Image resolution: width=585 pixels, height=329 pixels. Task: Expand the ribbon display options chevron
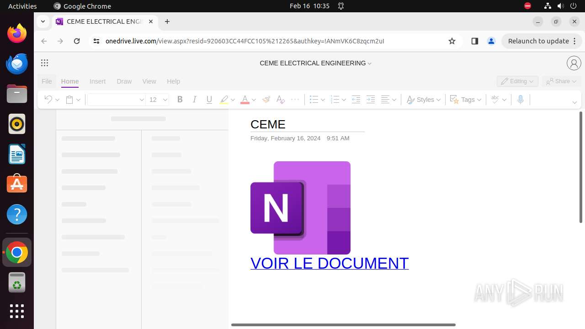point(574,102)
